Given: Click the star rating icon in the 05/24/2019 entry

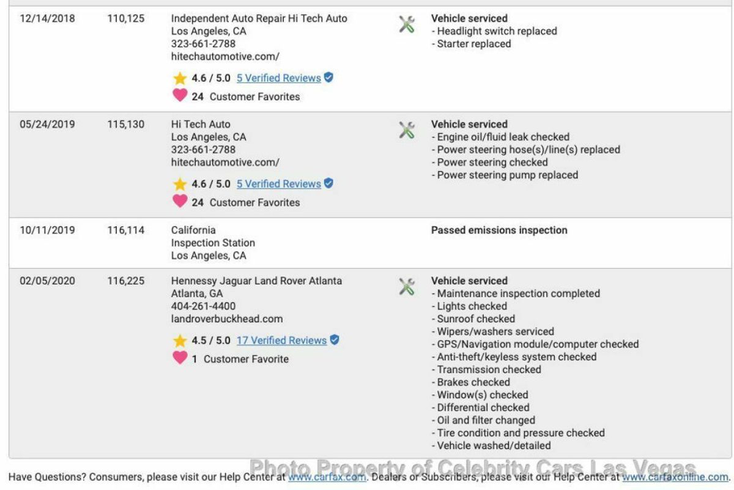Looking at the screenshot, I should pos(180,184).
